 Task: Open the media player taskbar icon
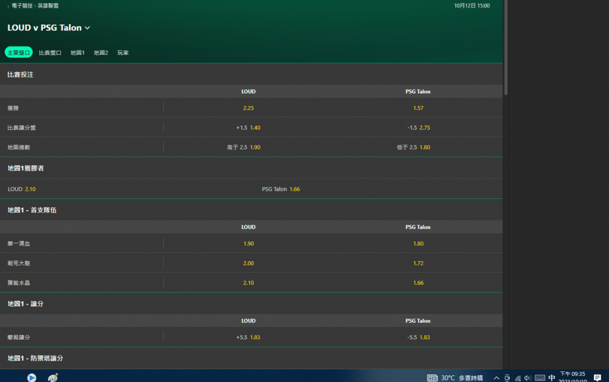[x=32, y=377]
